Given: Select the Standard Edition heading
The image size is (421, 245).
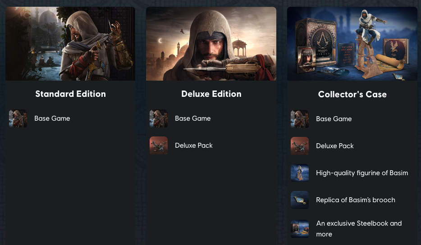Looking at the screenshot, I should point(70,94).
